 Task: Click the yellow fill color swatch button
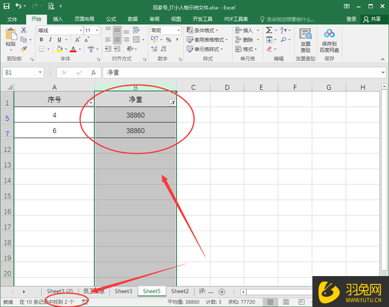60,49
